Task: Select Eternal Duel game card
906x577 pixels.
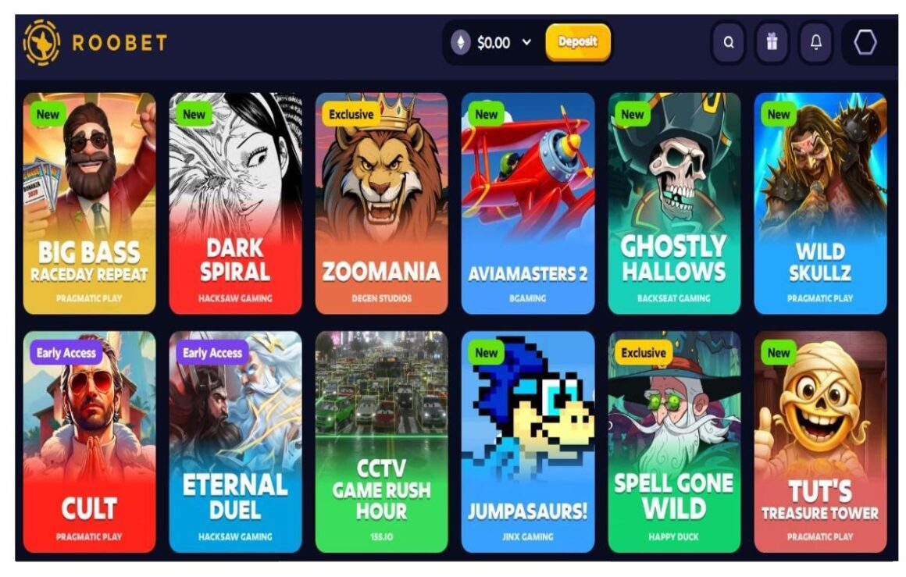Action: pos(235,442)
